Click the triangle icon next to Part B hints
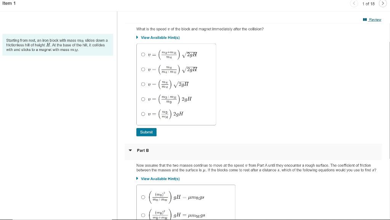 [137, 179]
